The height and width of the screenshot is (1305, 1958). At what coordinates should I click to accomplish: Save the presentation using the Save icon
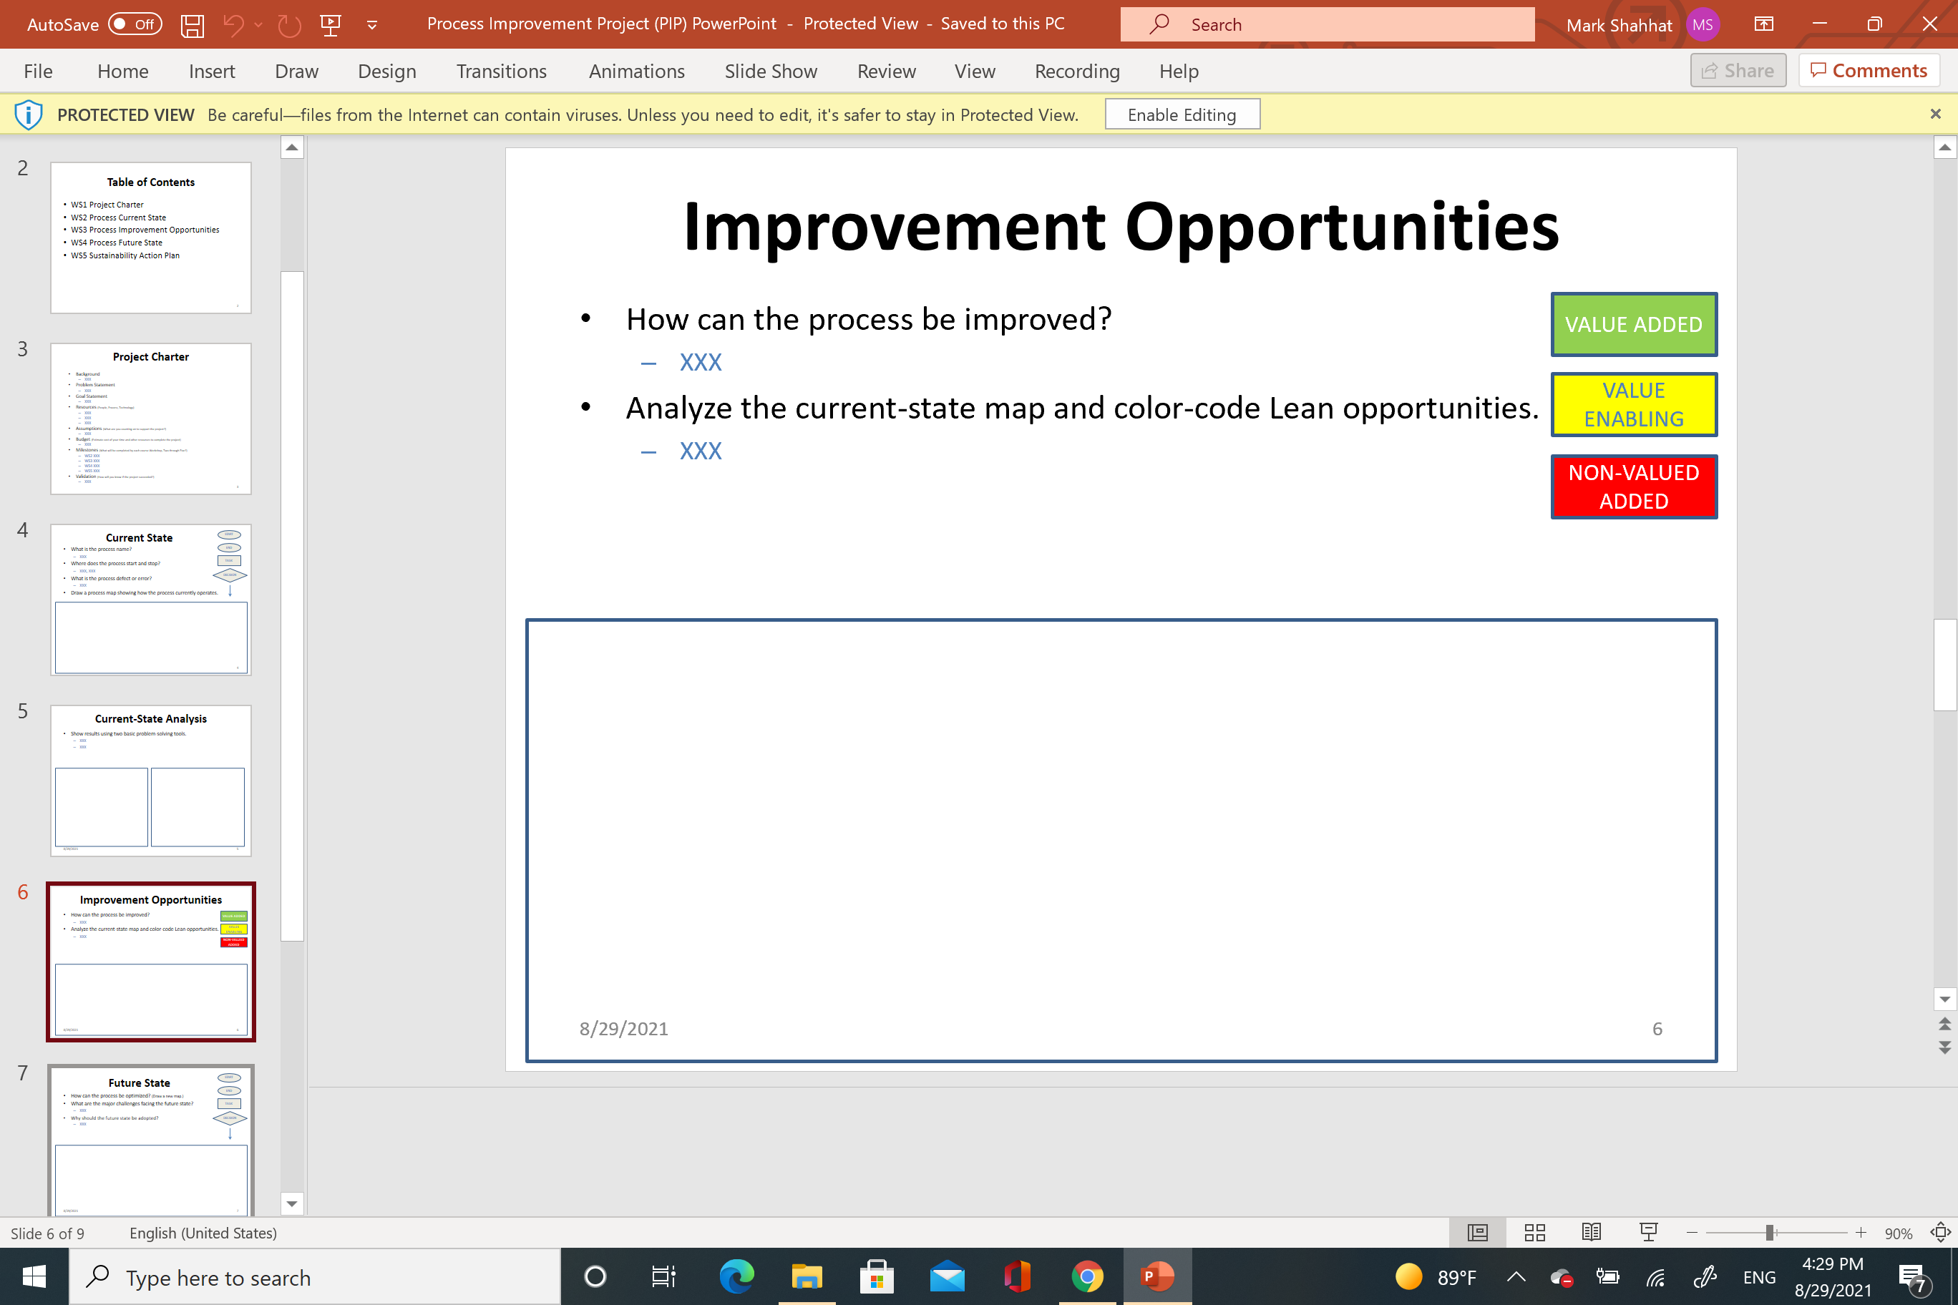click(x=193, y=24)
